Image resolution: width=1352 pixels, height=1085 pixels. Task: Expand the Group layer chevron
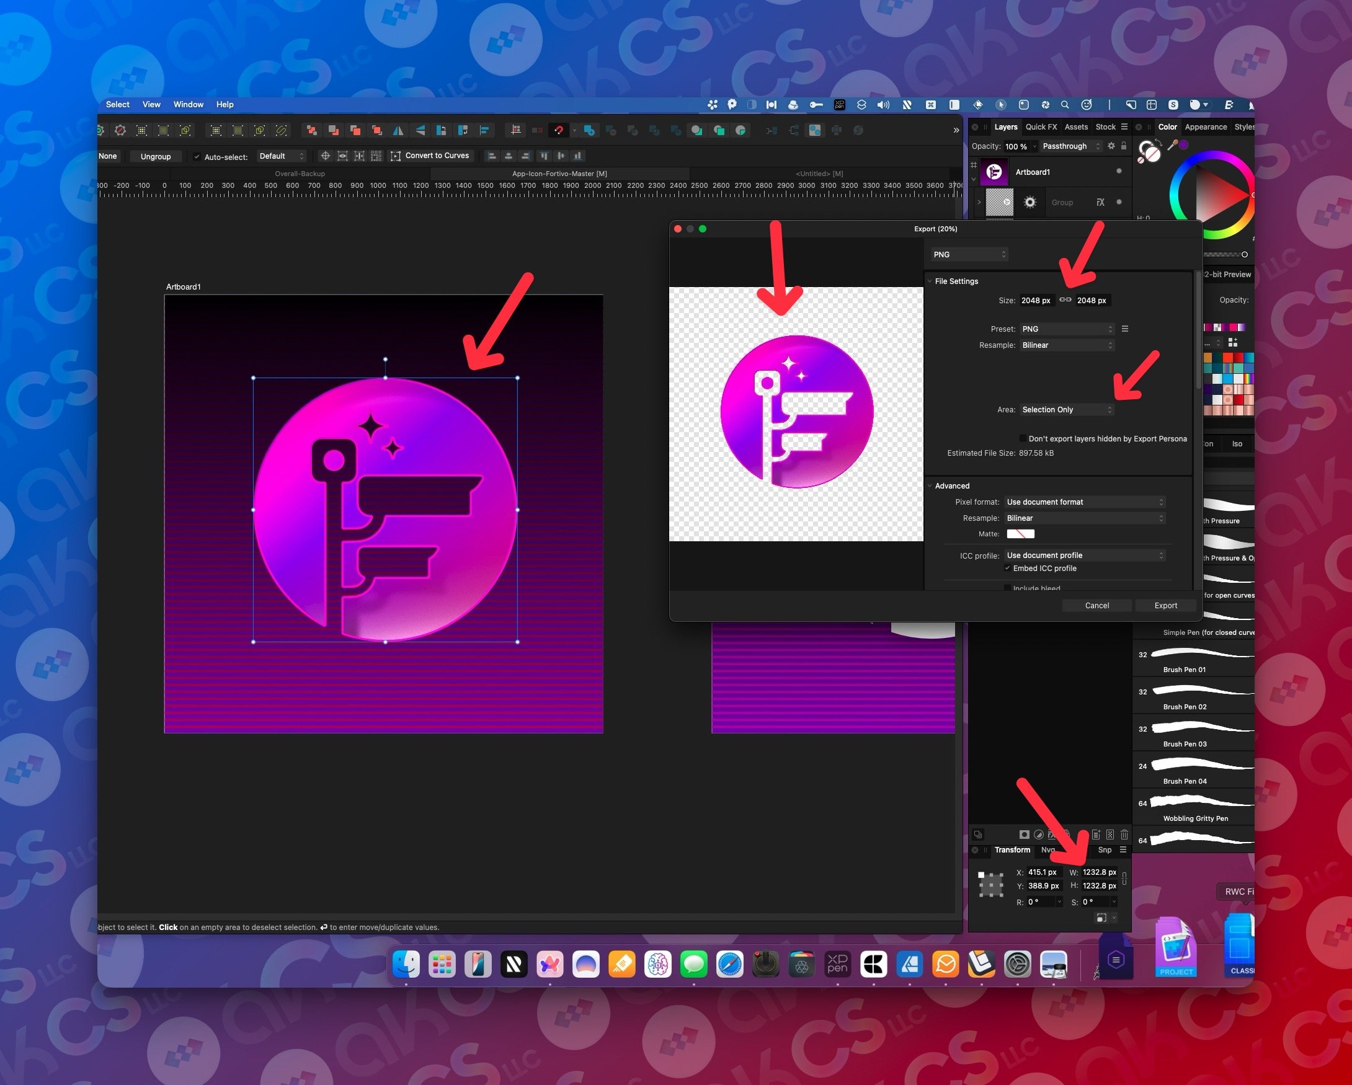[x=979, y=202]
